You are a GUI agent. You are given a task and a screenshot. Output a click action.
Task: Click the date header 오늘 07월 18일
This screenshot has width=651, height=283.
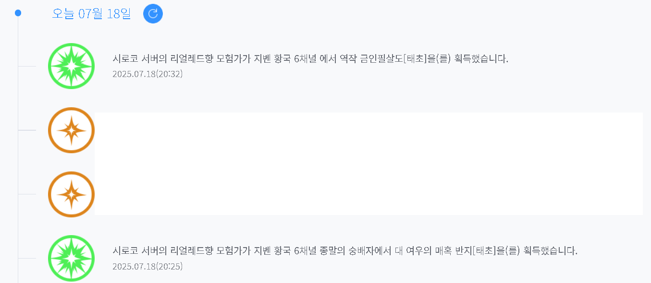click(x=91, y=13)
